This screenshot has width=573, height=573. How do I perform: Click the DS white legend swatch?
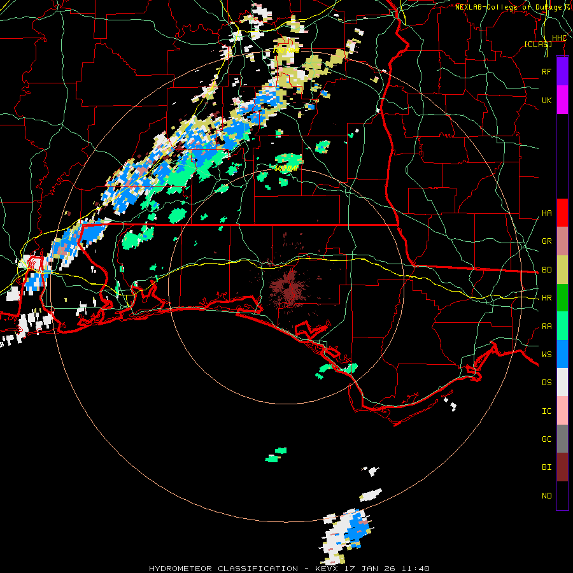tap(562, 382)
